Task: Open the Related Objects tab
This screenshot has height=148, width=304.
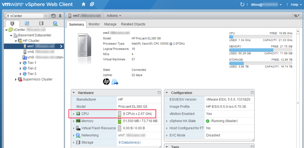Action: pyautogui.click(x=133, y=24)
